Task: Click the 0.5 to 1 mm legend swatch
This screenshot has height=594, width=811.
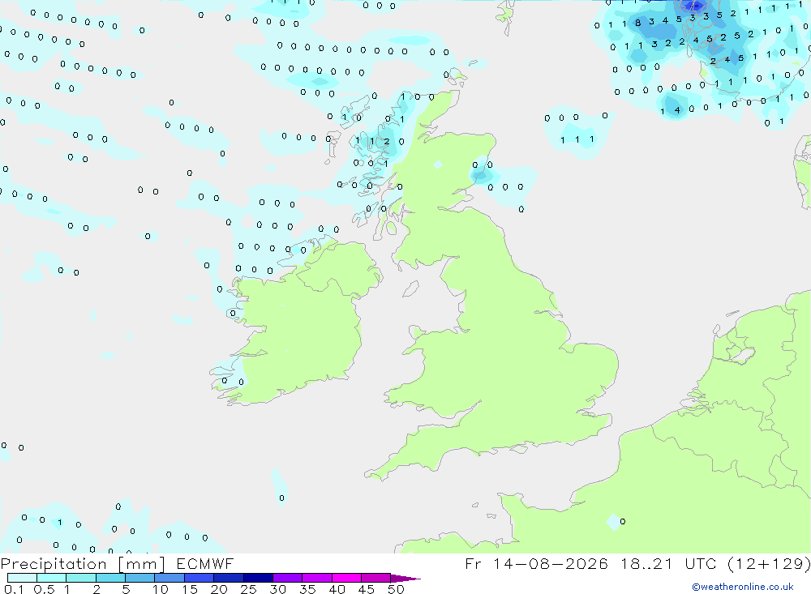Action: [x=51, y=578]
